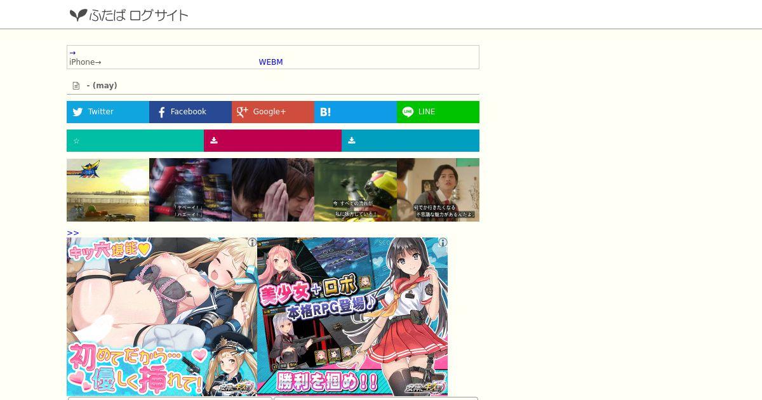Click download icon in crimson bar

(214, 141)
